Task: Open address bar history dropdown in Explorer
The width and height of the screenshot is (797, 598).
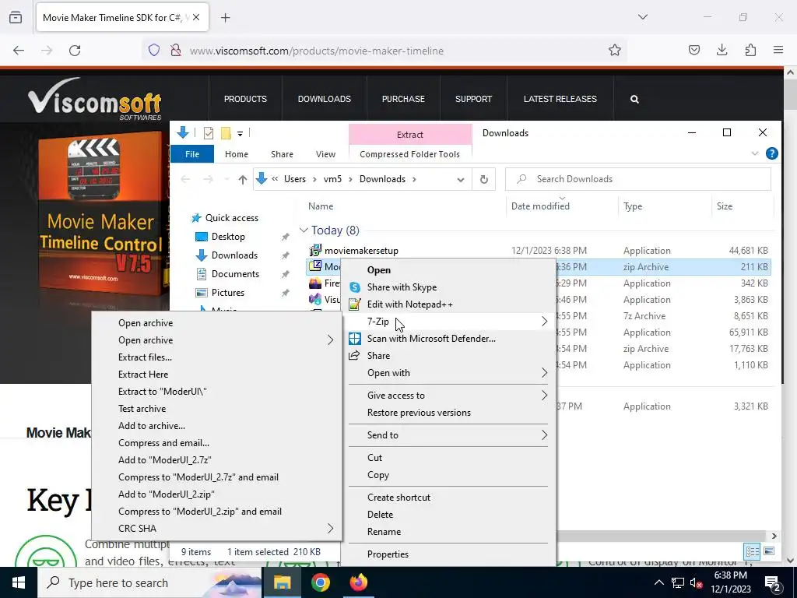Action: point(461,179)
